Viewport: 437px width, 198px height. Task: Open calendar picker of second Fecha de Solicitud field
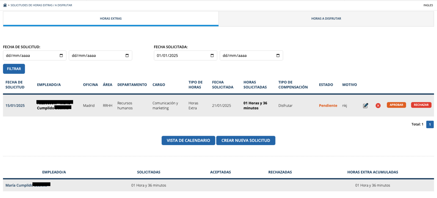click(127, 56)
